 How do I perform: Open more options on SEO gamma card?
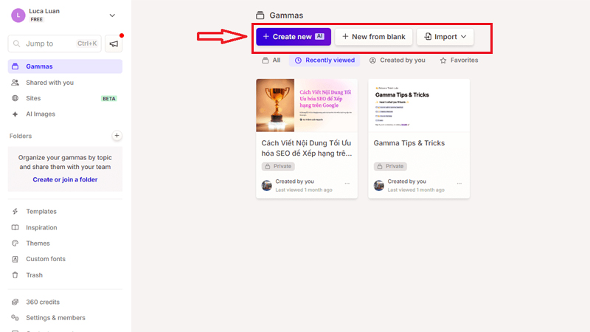[x=347, y=184]
